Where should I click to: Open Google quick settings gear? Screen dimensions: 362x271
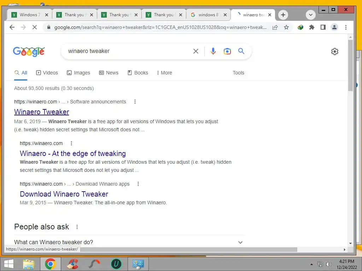click(x=335, y=52)
